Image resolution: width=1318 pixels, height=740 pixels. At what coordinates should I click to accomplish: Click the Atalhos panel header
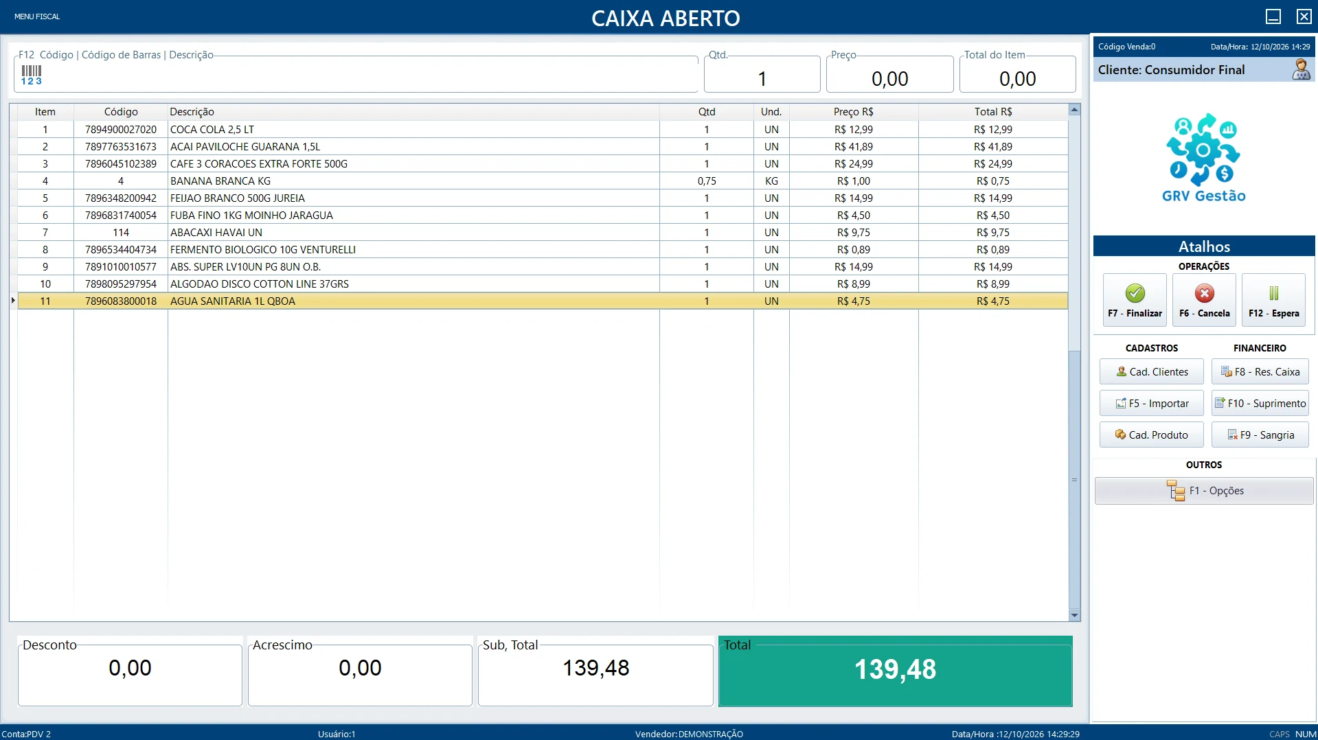pyautogui.click(x=1204, y=246)
